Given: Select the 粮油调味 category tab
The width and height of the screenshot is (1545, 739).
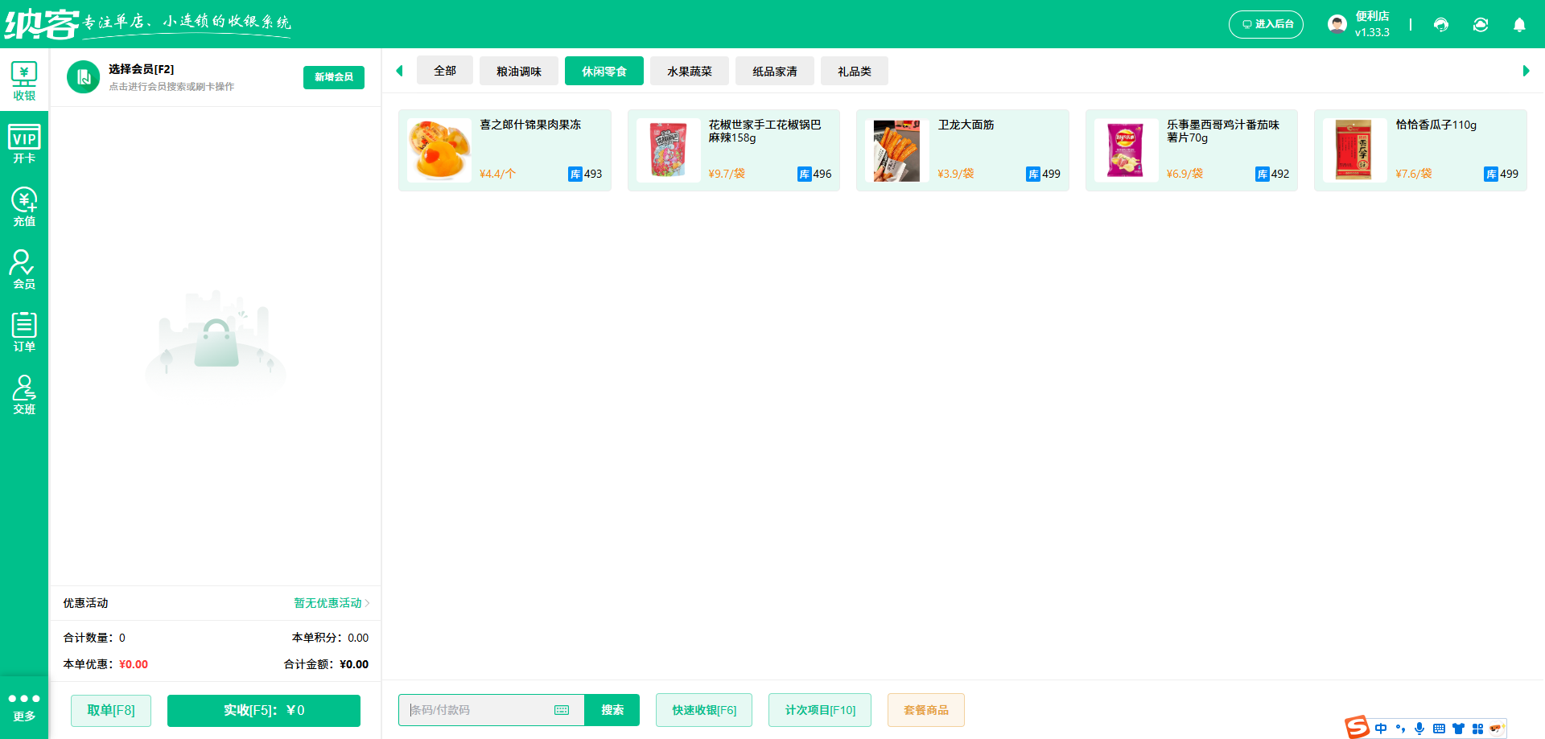Looking at the screenshot, I should (x=518, y=71).
